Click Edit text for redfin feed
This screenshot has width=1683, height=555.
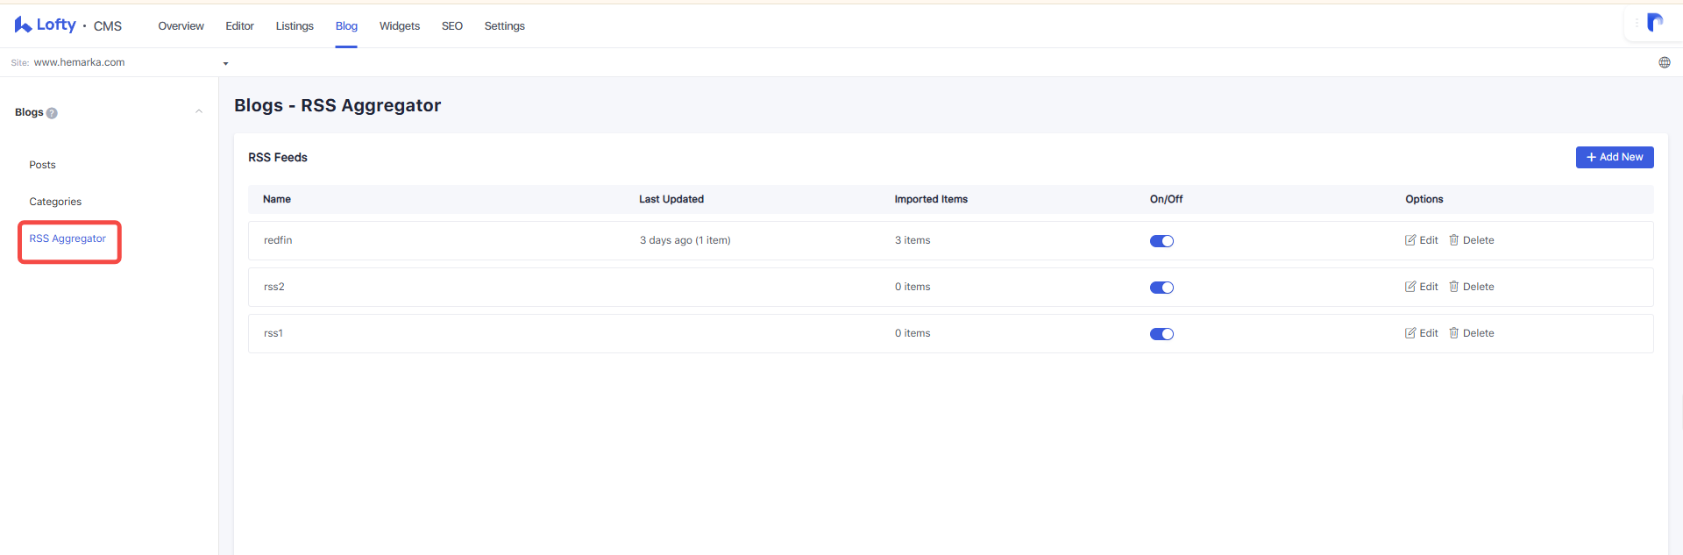pyautogui.click(x=1429, y=240)
